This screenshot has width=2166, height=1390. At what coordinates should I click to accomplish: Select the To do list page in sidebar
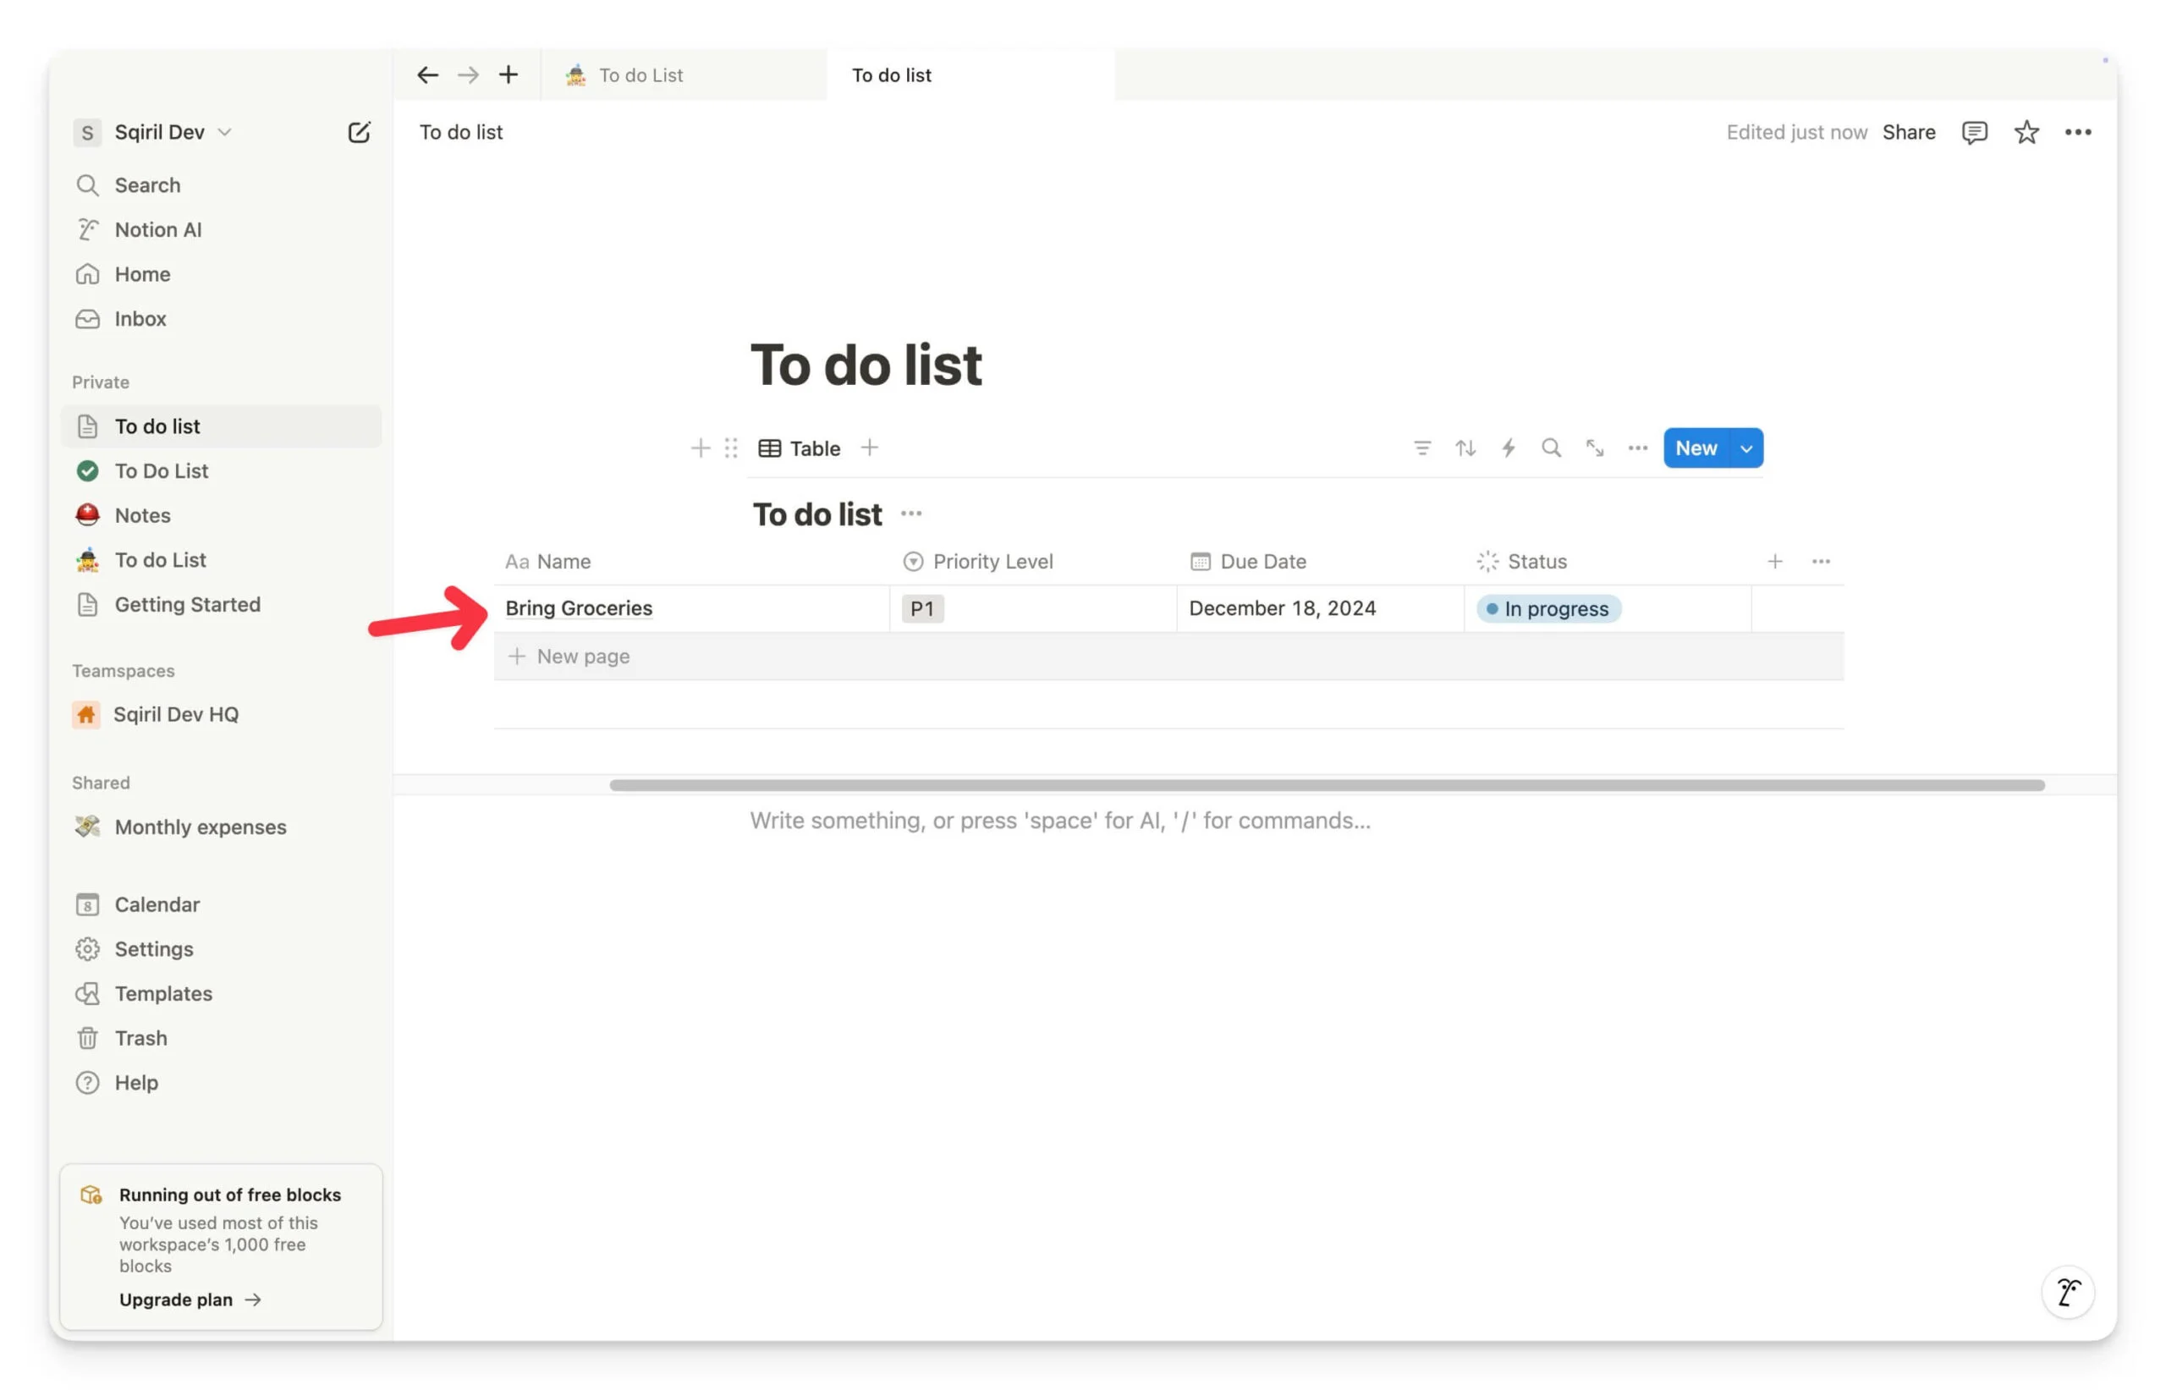[x=157, y=426]
